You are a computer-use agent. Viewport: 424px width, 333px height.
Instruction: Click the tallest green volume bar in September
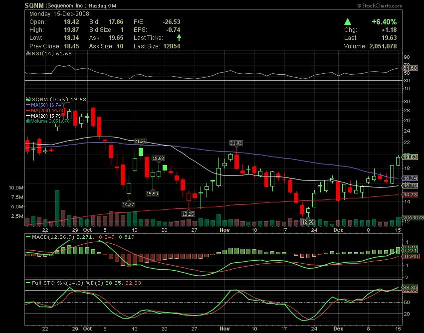click(57, 207)
